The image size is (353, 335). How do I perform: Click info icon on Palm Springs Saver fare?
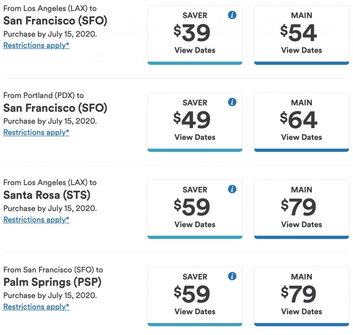[x=232, y=276]
